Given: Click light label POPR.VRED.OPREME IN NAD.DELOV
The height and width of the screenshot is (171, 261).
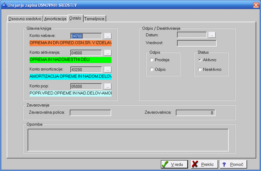Looking at the screenshot, I should [70, 93].
